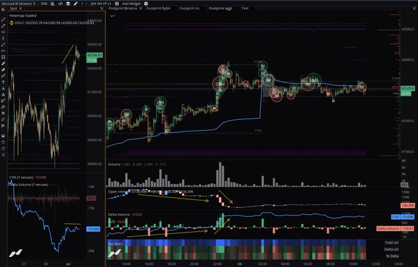Select the arrow line drawing tool

(3, 26)
